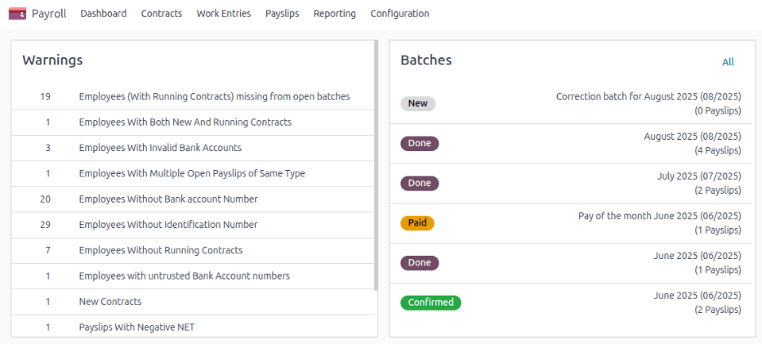Expand the Work Entries menu
This screenshot has height=344, width=762.
[x=224, y=14]
